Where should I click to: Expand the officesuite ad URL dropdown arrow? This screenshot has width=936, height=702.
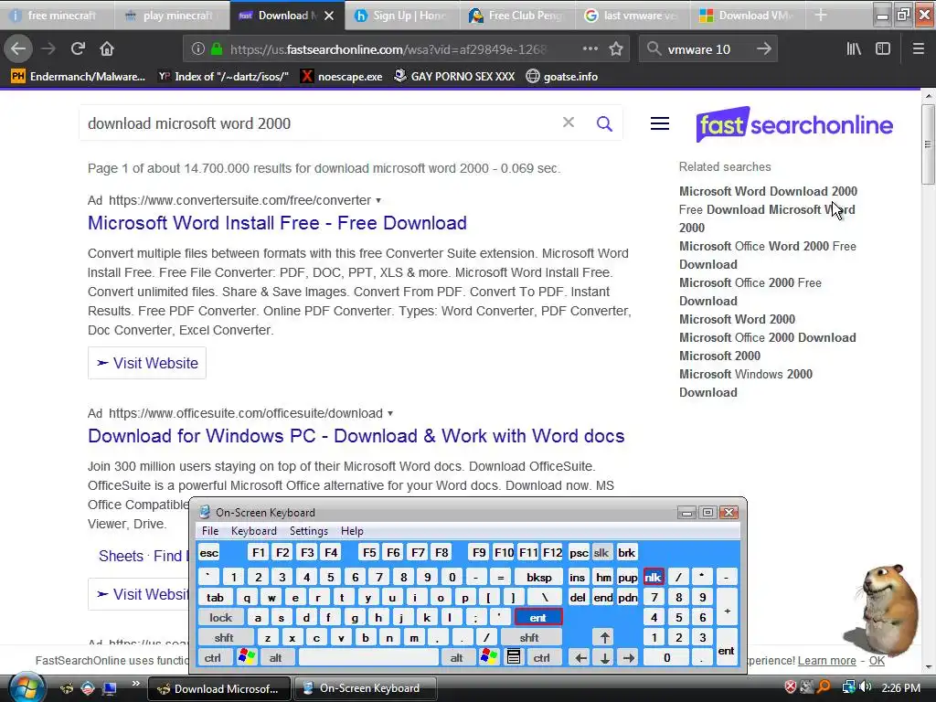tap(390, 414)
